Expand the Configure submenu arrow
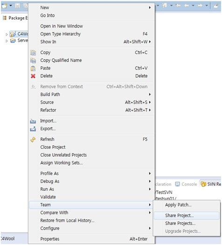The height and width of the screenshot is (245, 222). (x=150, y=228)
